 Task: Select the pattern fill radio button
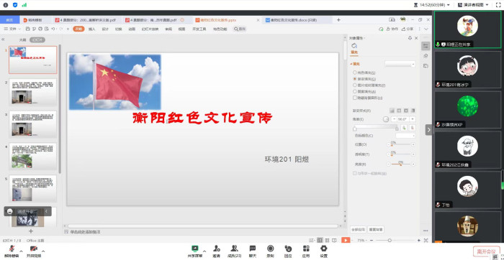click(x=354, y=91)
